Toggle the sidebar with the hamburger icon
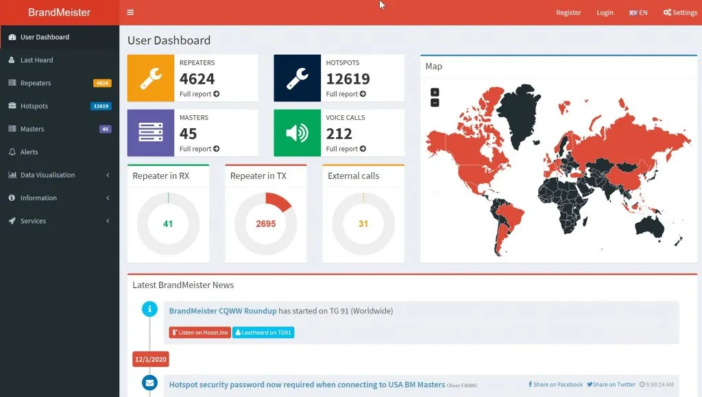 click(130, 12)
